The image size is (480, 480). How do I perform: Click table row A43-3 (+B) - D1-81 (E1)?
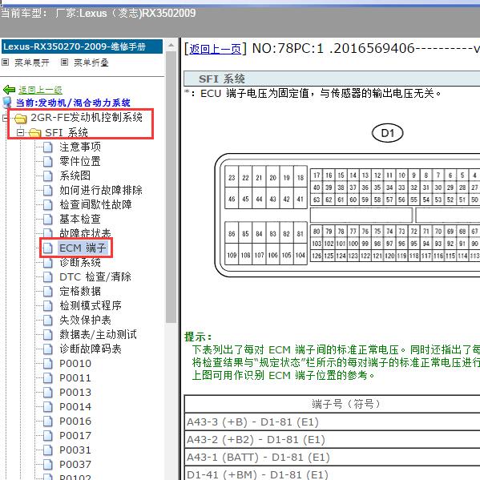(x=332, y=422)
